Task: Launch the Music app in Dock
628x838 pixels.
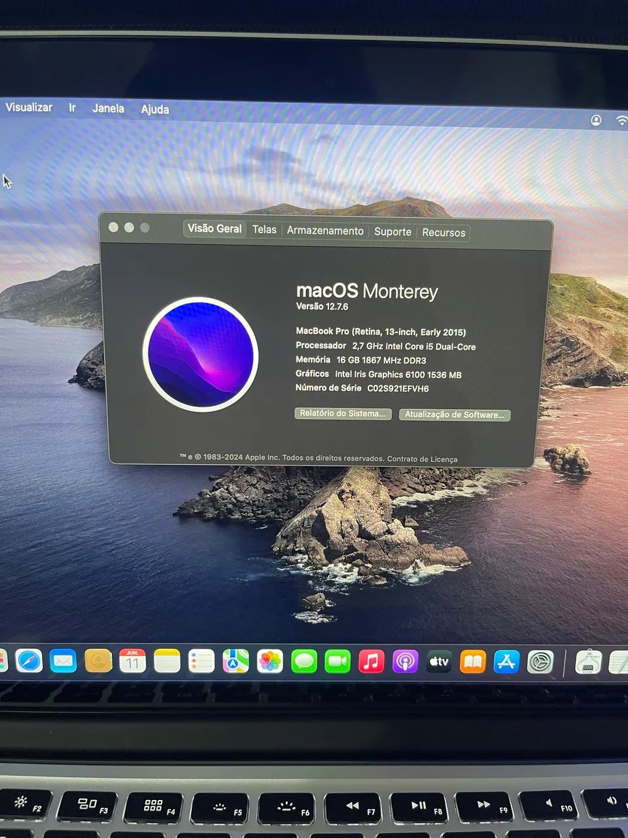Action: tap(372, 661)
